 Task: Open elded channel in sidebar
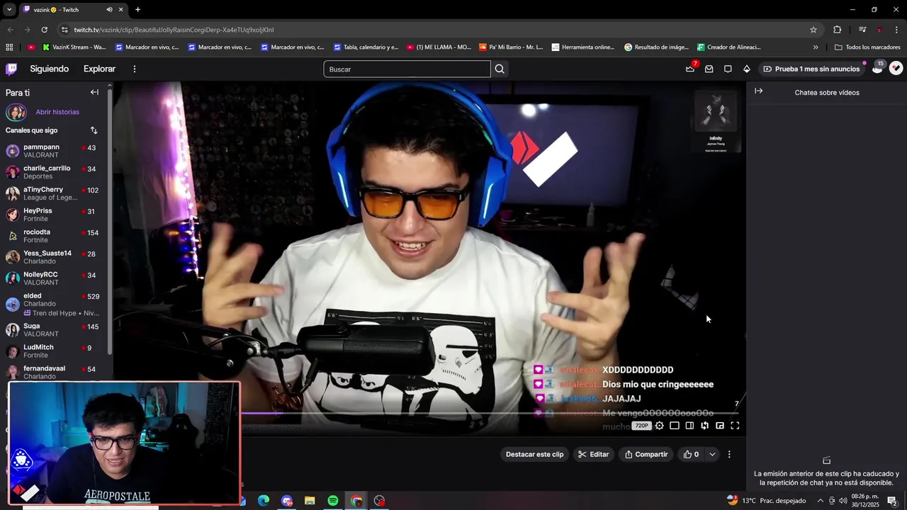[x=55, y=304]
